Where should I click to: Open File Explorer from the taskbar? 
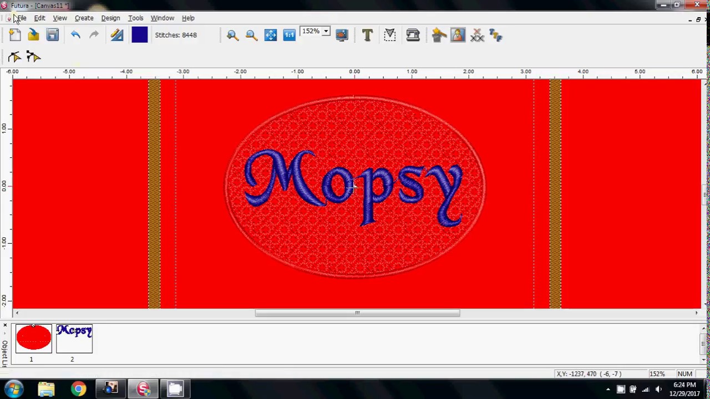(x=47, y=389)
